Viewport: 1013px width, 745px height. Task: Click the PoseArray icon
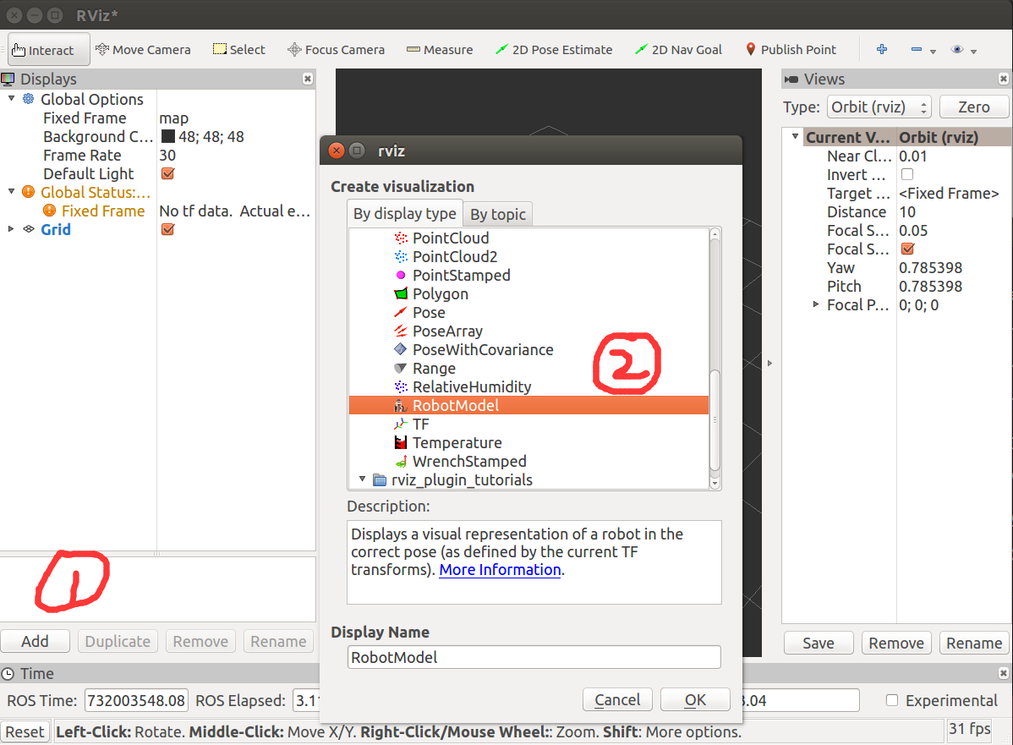tap(401, 331)
